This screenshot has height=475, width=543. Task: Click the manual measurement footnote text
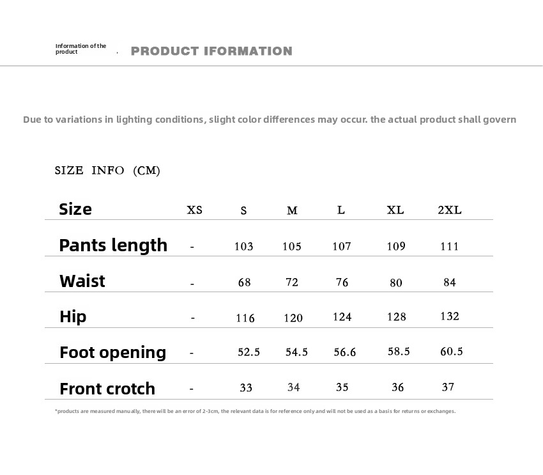point(255,411)
